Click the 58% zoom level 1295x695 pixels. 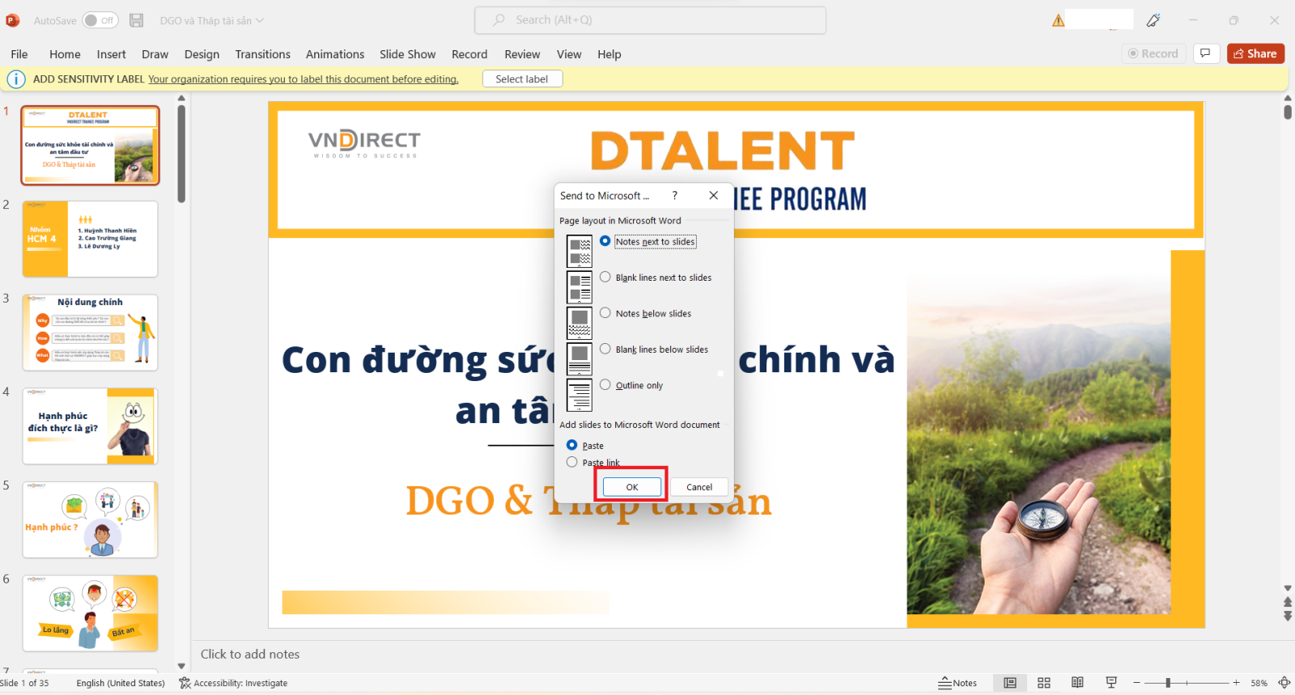pyautogui.click(x=1259, y=683)
